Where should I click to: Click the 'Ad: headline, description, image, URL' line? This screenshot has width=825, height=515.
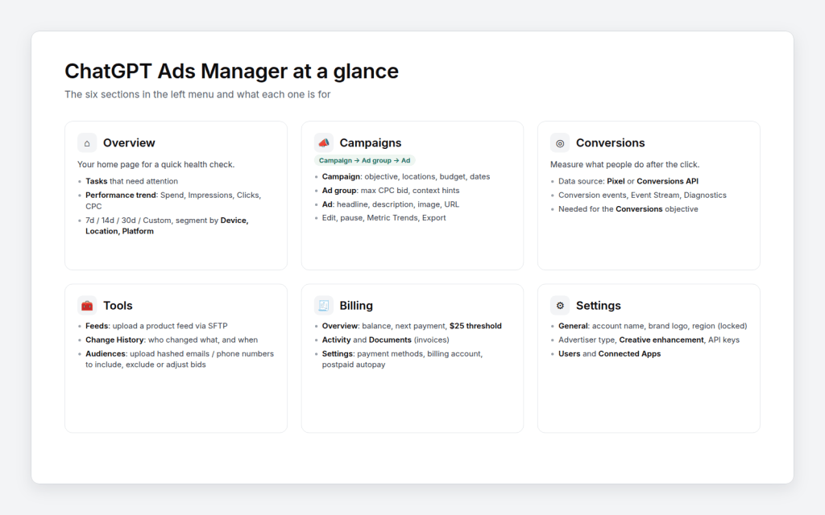click(391, 204)
